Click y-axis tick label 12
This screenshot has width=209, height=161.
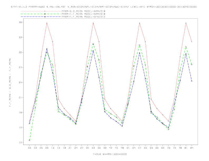(20, 143)
